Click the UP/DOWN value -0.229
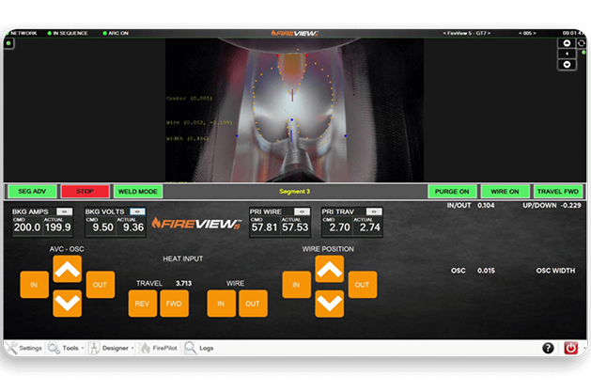This screenshot has width=591, height=391. point(570,206)
